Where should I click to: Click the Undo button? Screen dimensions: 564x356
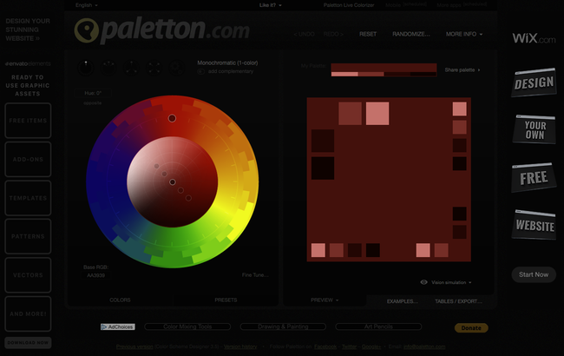point(304,34)
